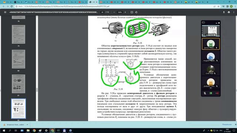Go forward in browser history

pos(7,7)
